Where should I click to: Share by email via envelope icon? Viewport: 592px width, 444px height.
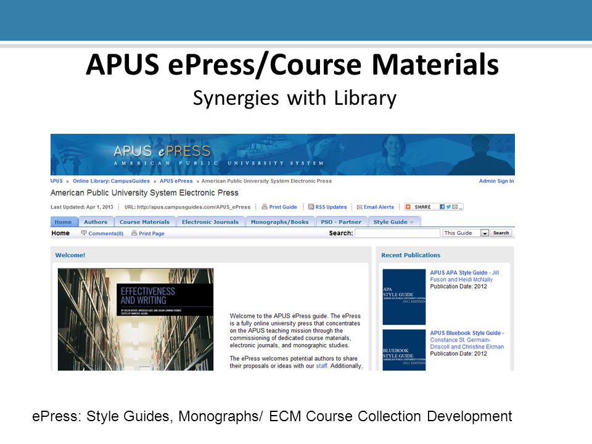455,207
